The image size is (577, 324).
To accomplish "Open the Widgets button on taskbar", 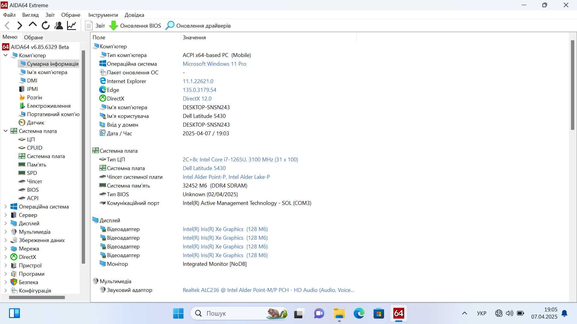I will pyautogui.click(x=14, y=313).
